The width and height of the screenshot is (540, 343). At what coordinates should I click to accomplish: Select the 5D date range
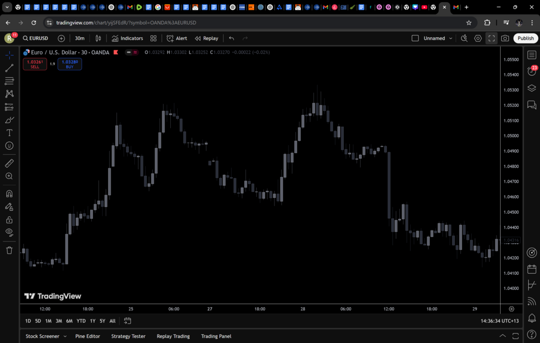coord(38,321)
